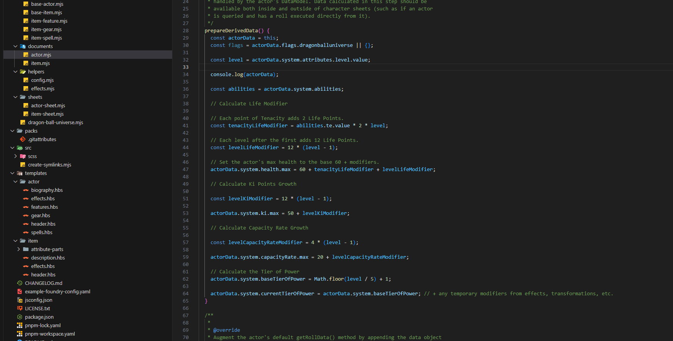This screenshot has width=673, height=341.
Task: Open header.hbs in the item templates folder
Action: [x=44, y=274]
